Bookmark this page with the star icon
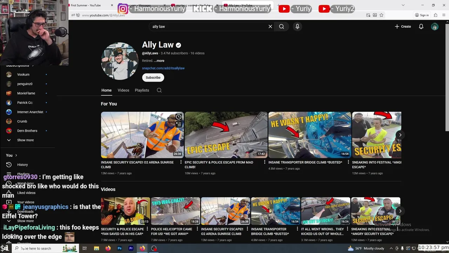The height and width of the screenshot is (253, 449). tap(381, 15)
